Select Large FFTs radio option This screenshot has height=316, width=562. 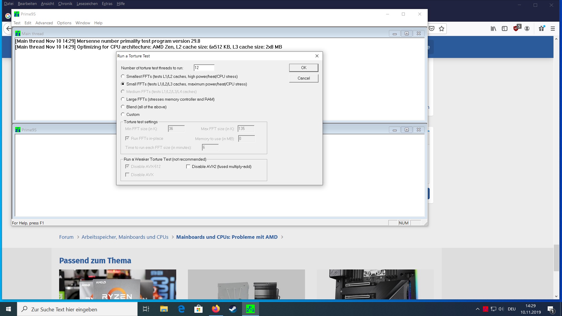point(123,99)
